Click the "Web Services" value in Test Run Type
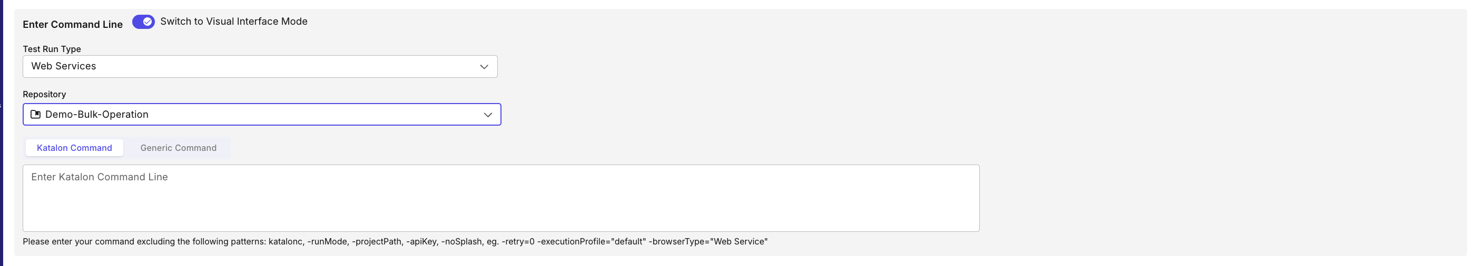The image size is (1475, 266). [x=64, y=66]
